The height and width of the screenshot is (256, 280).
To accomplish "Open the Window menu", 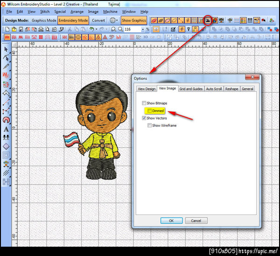I will coord(129,12).
